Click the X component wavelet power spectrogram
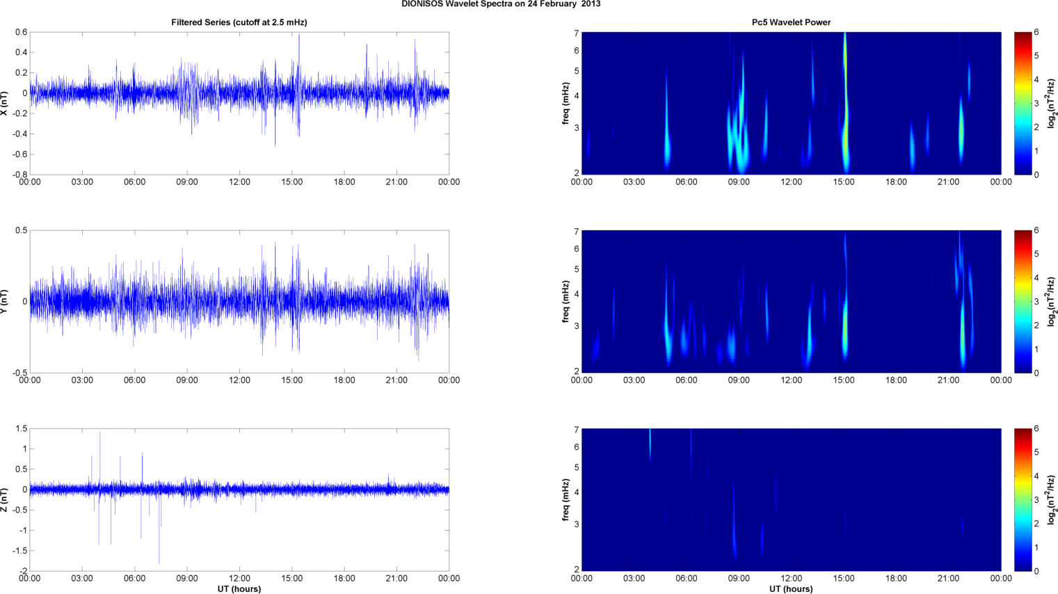Screen dimensions: 1058x594 click(791, 103)
